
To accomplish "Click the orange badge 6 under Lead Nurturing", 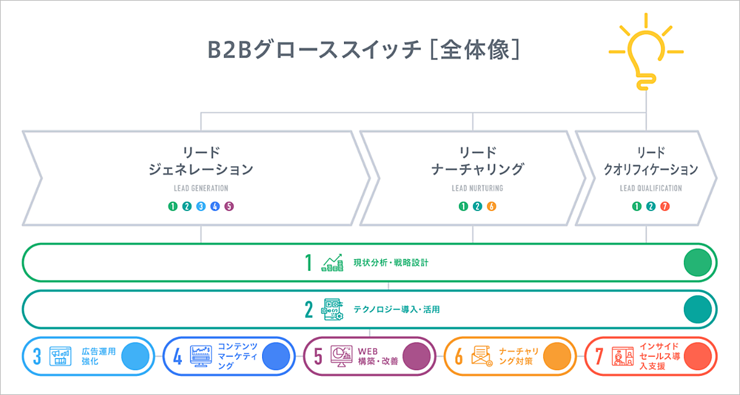I will click(491, 207).
